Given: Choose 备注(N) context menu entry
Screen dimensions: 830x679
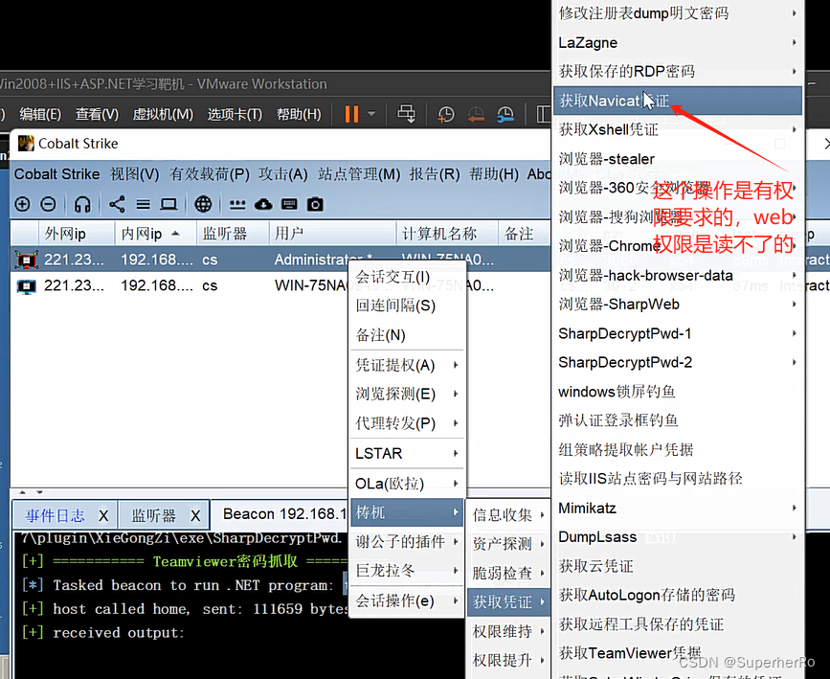Looking at the screenshot, I should (407, 335).
